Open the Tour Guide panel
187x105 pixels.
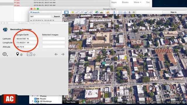pos(70,102)
